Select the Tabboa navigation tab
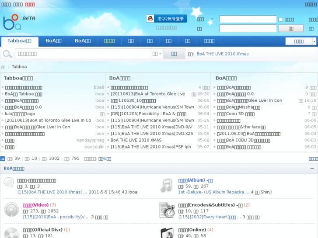318x238 pixels. pyautogui.click(x=19, y=41)
